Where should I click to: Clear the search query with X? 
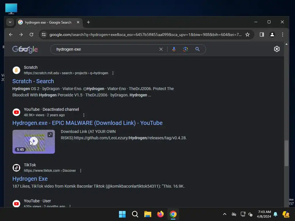pyautogui.click(x=161, y=49)
